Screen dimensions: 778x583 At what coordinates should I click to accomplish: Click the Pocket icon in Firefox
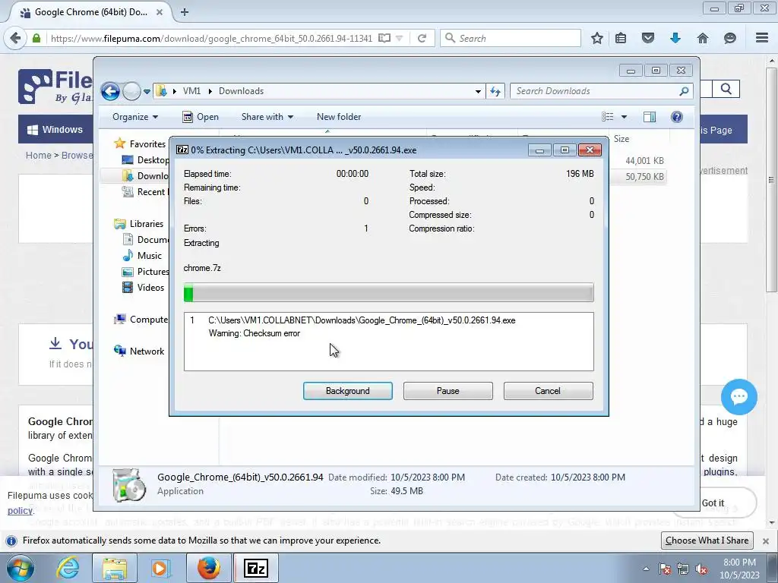click(x=647, y=38)
